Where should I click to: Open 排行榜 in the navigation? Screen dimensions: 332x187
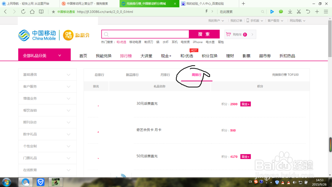pyautogui.click(x=126, y=56)
